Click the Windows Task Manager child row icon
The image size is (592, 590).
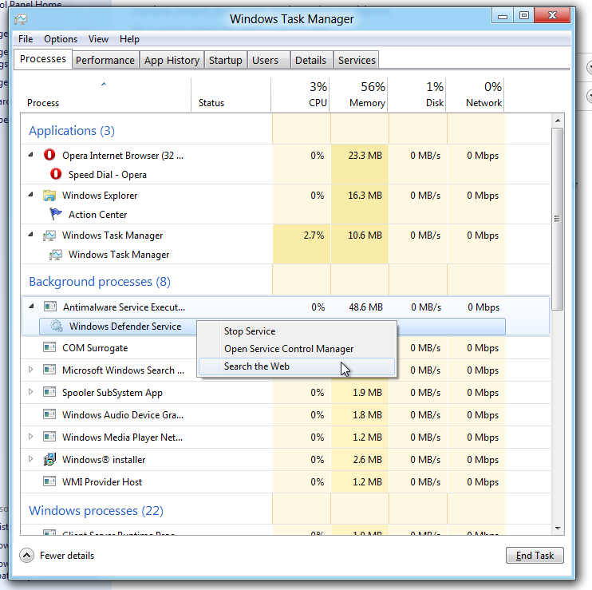pyautogui.click(x=56, y=255)
